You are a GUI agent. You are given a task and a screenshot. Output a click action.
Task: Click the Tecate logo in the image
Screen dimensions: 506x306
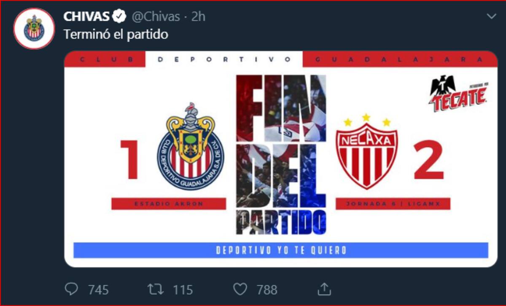coord(458,94)
